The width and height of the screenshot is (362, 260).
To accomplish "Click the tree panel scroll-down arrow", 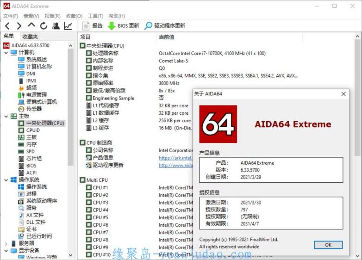I will [71, 255].
